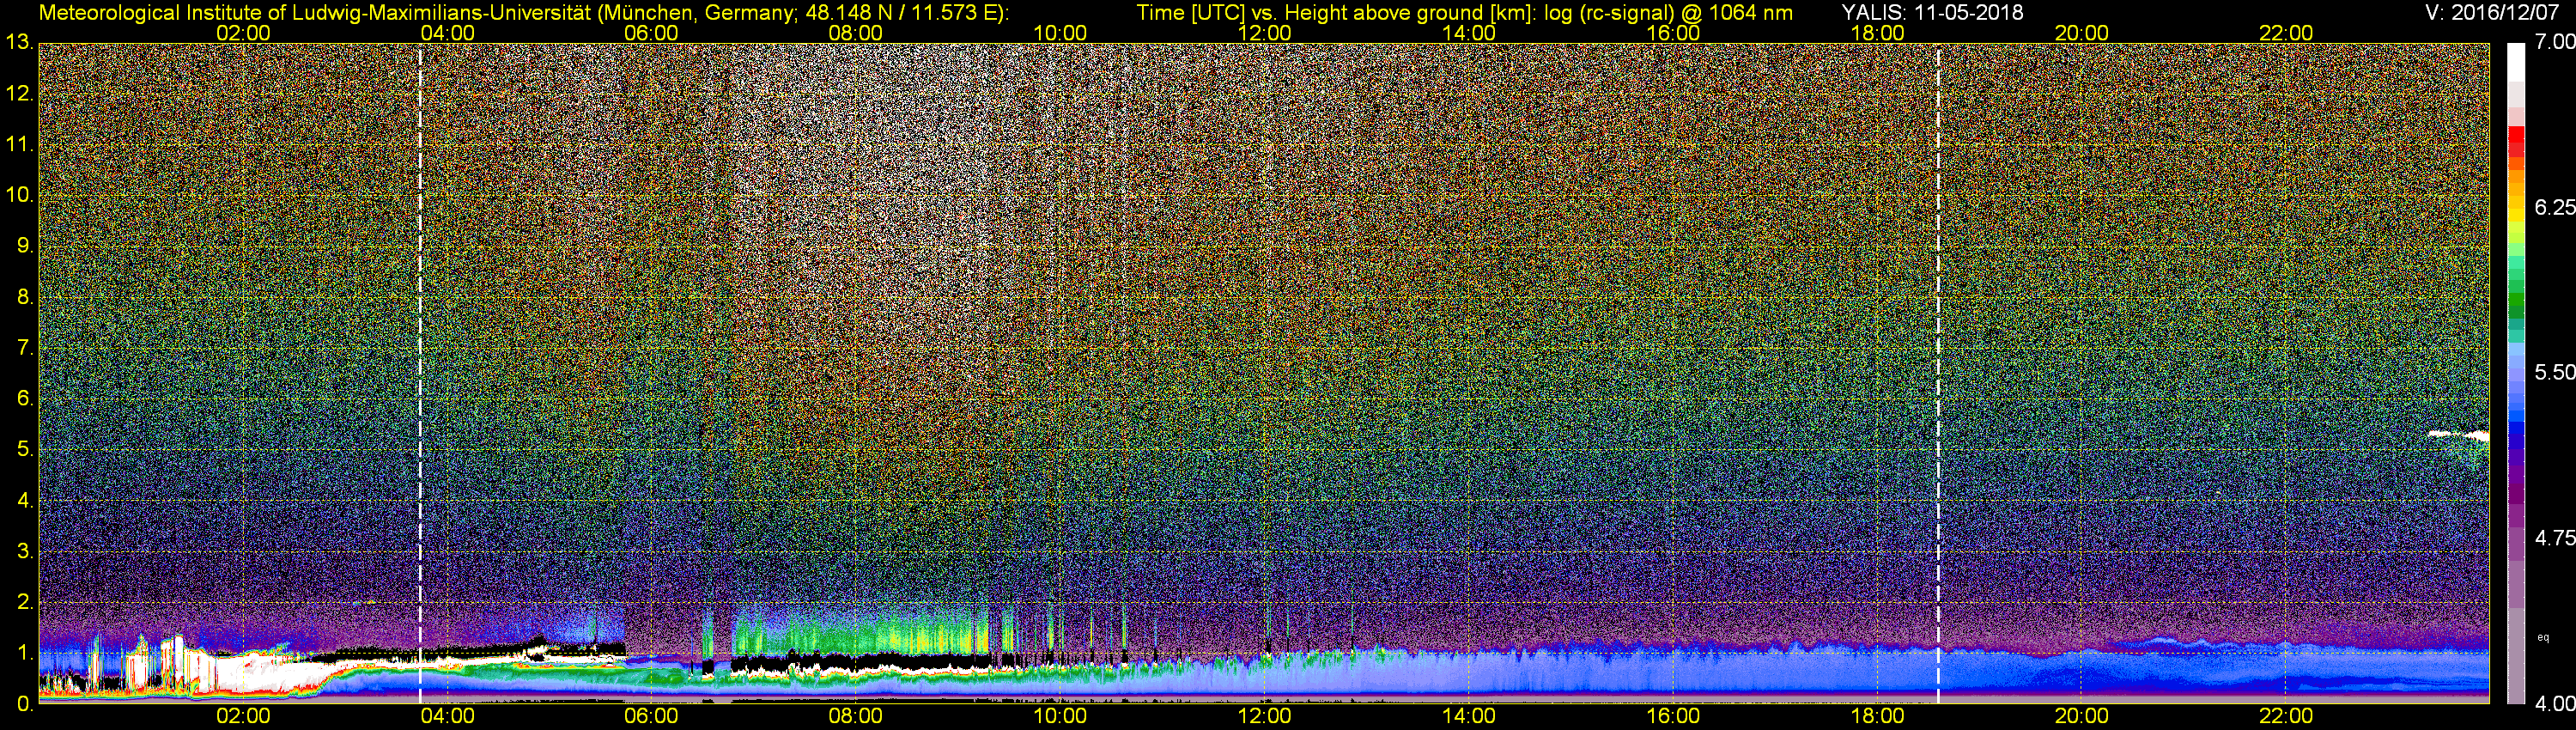
Task: Click the 5. height axis label
Action: pos(25,450)
